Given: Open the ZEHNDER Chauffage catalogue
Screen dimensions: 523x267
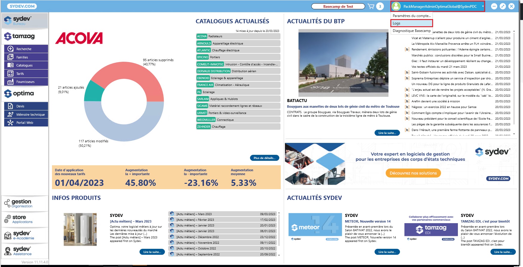Looking at the screenshot, I should point(238,126).
